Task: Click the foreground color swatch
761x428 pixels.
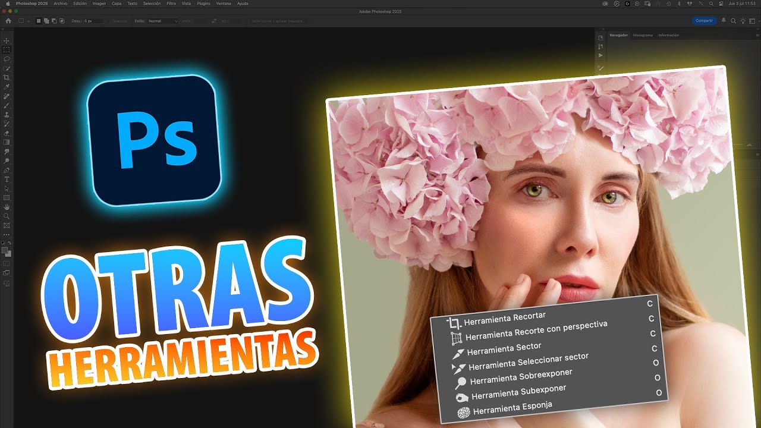Action: 6,250
